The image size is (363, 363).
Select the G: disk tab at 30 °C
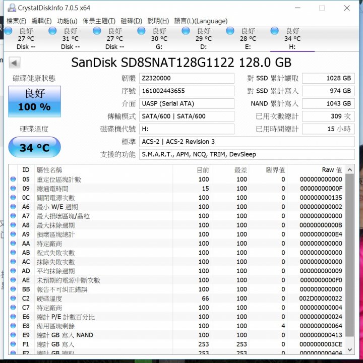[159, 39]
